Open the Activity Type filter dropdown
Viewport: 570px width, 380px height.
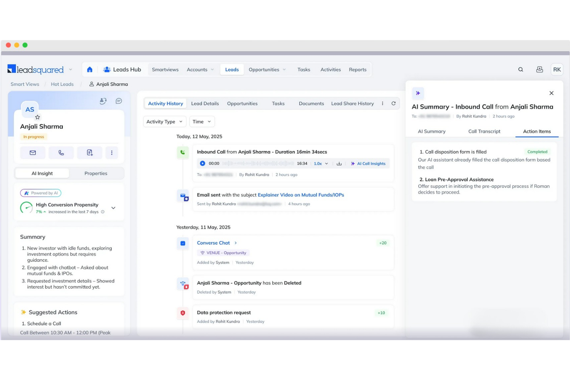click(x=164, y=121)
